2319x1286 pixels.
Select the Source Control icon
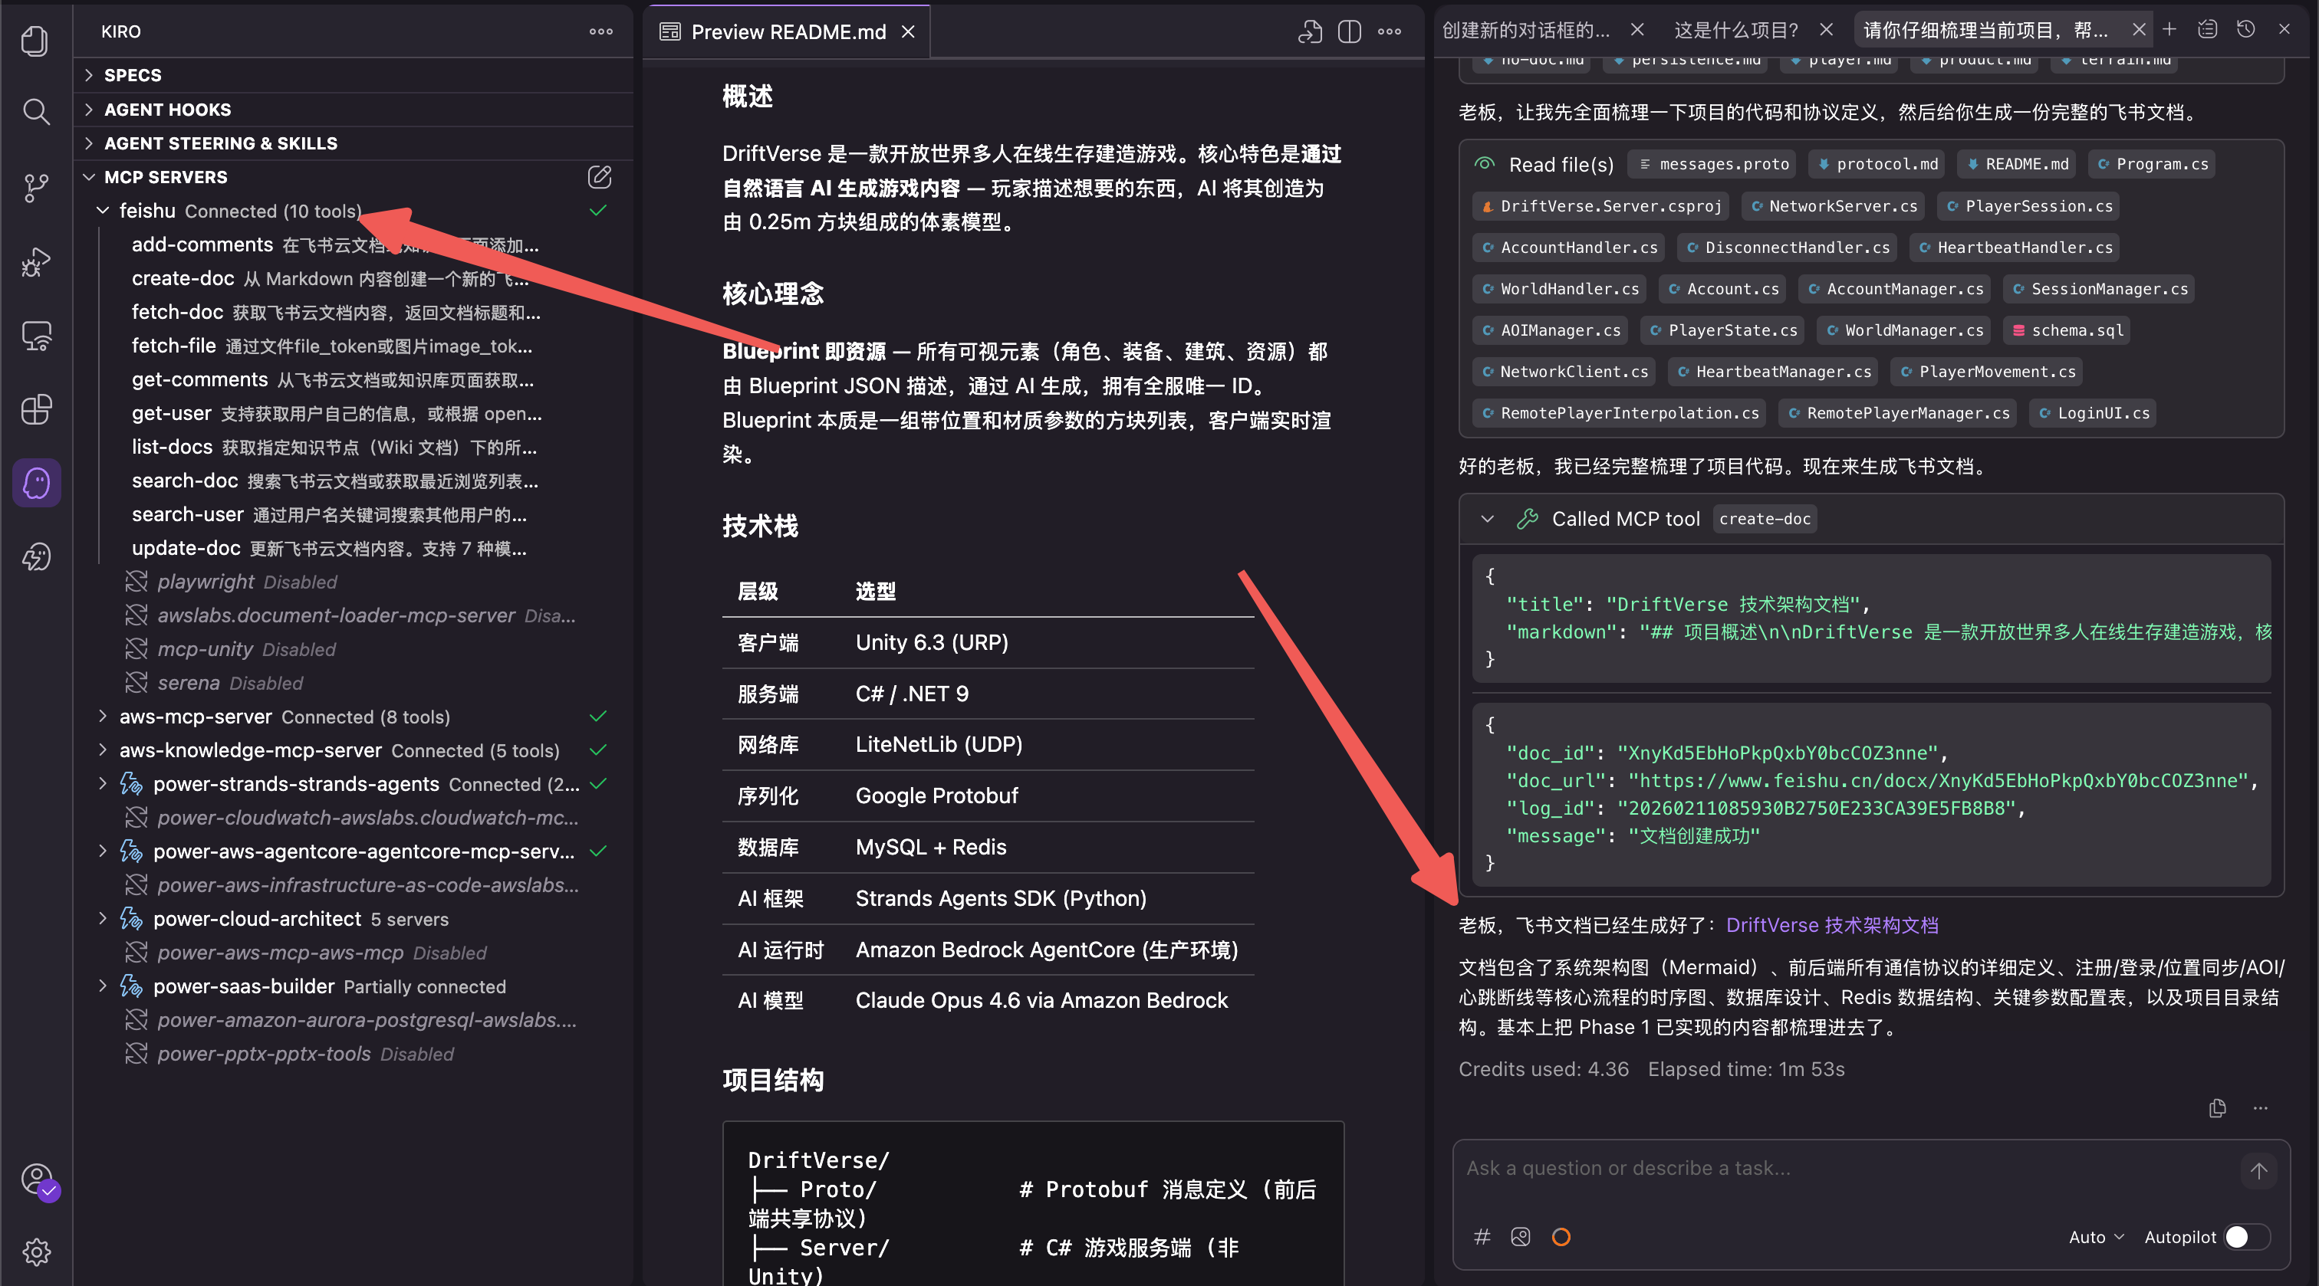pos(36,187)
